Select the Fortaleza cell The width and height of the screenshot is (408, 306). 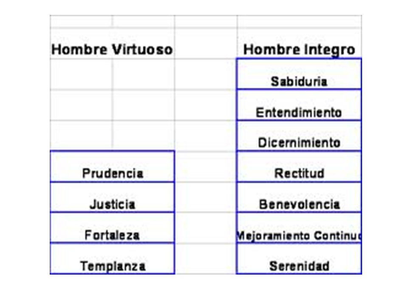point(112,228)
